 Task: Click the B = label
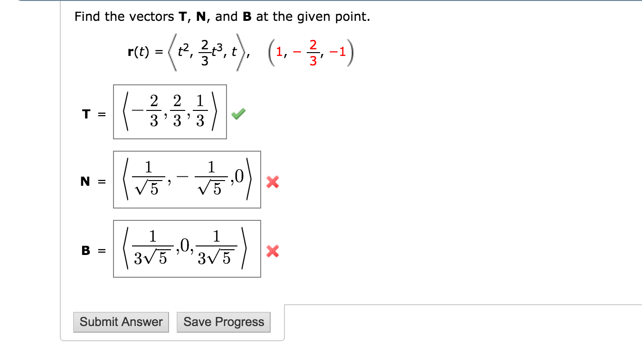tap(92, 250)
